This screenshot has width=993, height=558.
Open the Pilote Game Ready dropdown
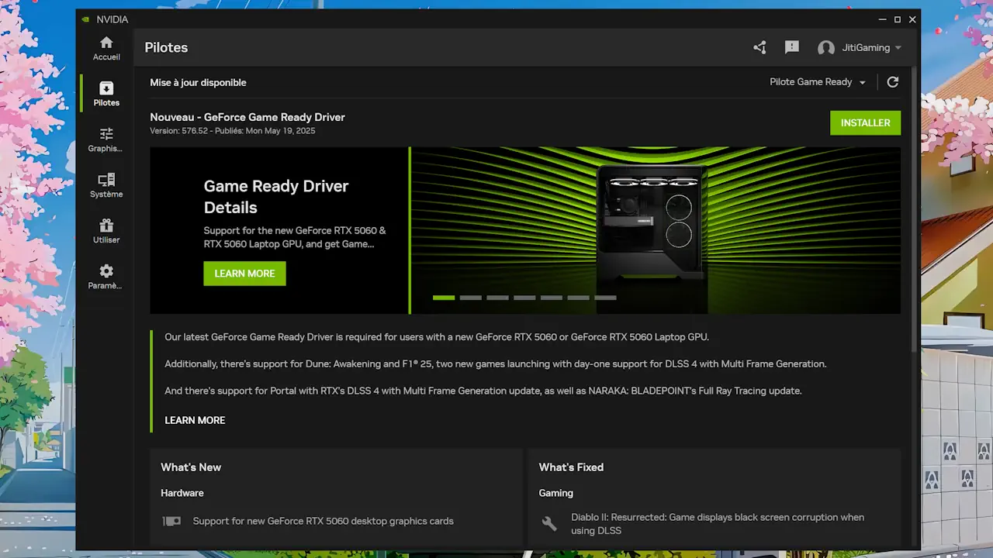pos(818,82)
